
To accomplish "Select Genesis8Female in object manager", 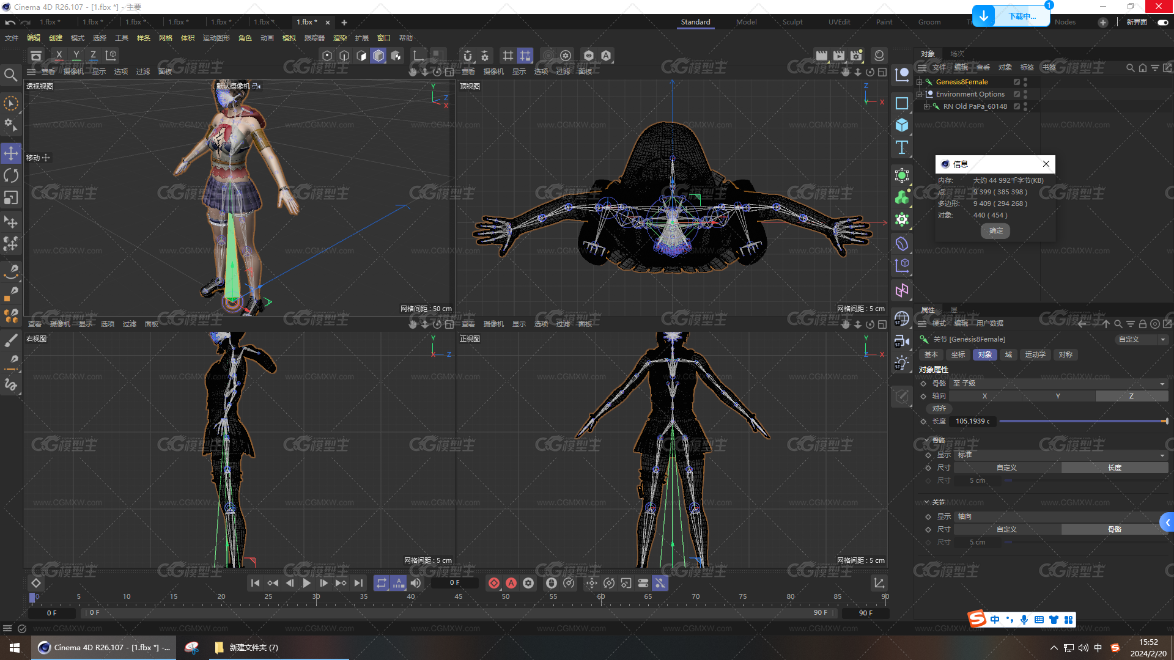I will pos(961,82).
